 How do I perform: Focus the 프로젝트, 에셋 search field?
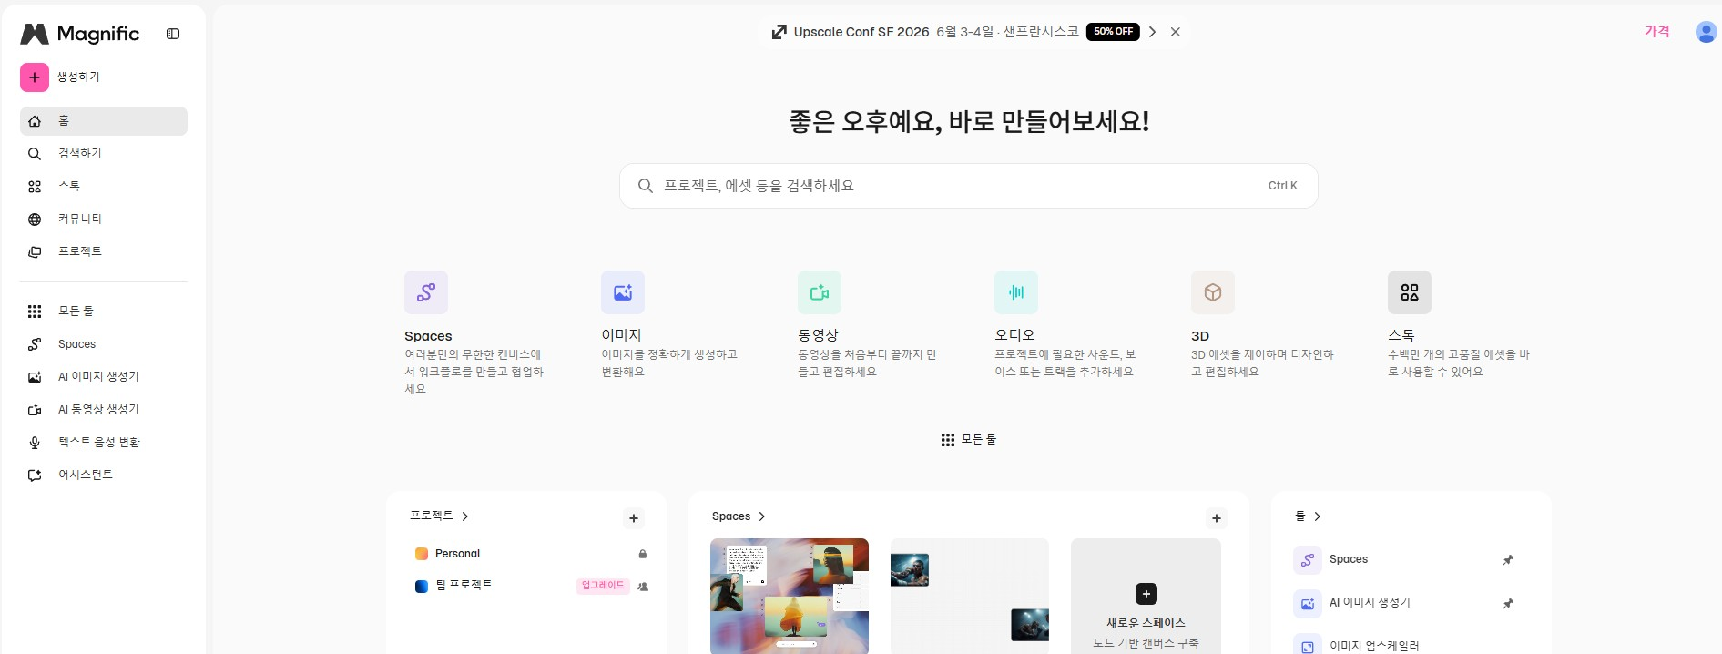(969, 186)
